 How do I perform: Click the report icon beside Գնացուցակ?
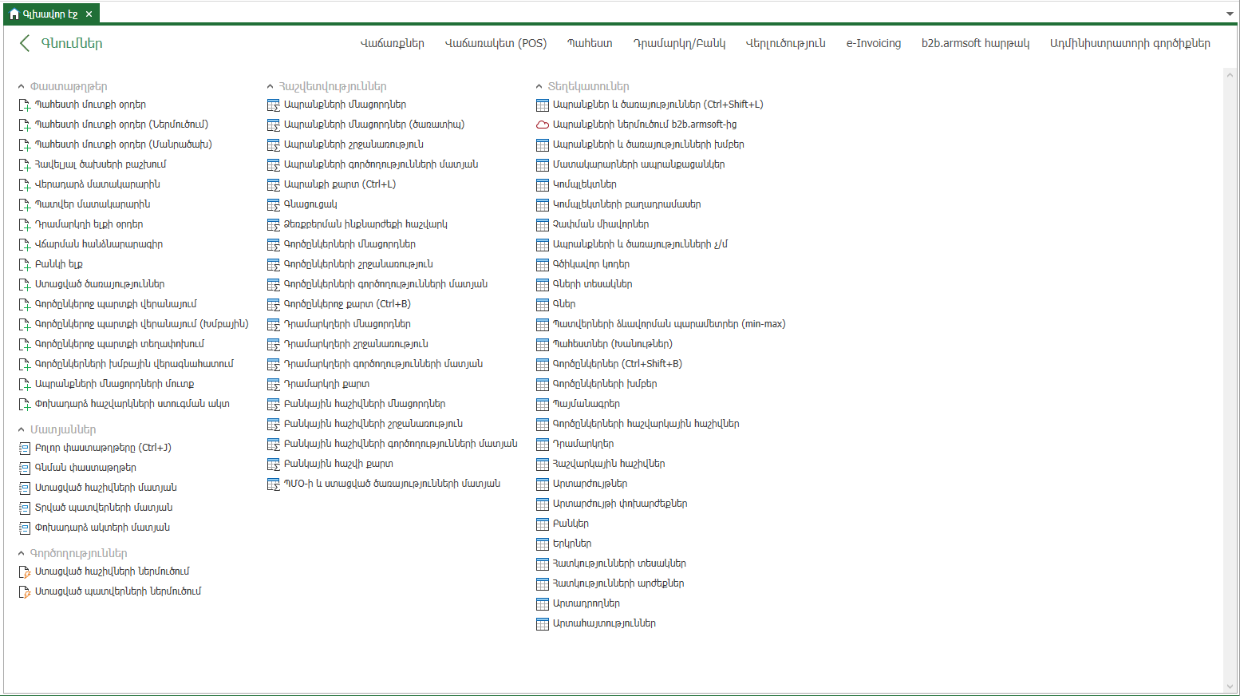tap(274, 204)
